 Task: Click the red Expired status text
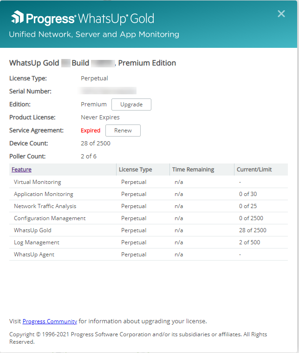point(91,131)
